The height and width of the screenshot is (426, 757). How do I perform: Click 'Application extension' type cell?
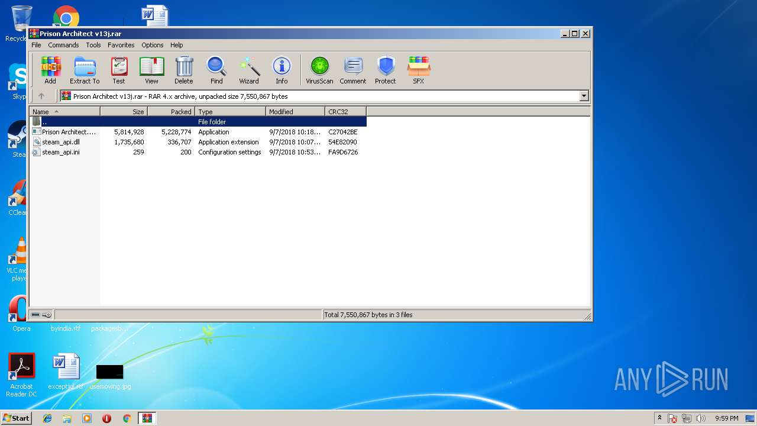[228, 142]
